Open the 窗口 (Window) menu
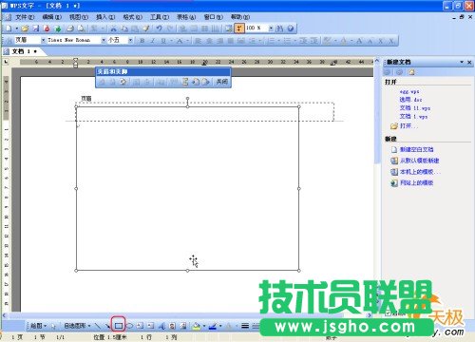The image size is (475, 342). 213,17
